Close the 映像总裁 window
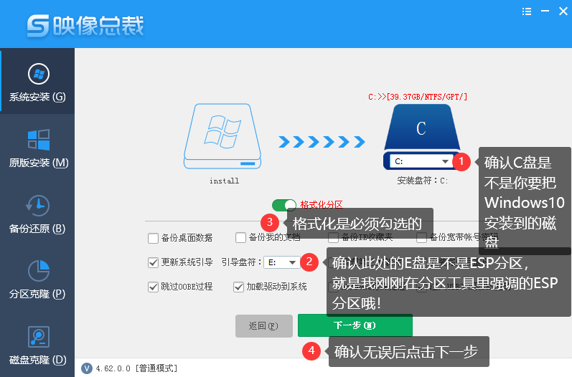 pos(563,11)
